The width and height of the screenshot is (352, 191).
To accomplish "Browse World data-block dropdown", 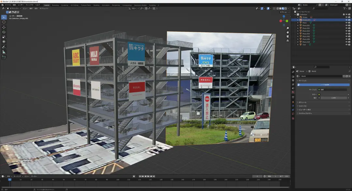I will click(x=299, y=76).
